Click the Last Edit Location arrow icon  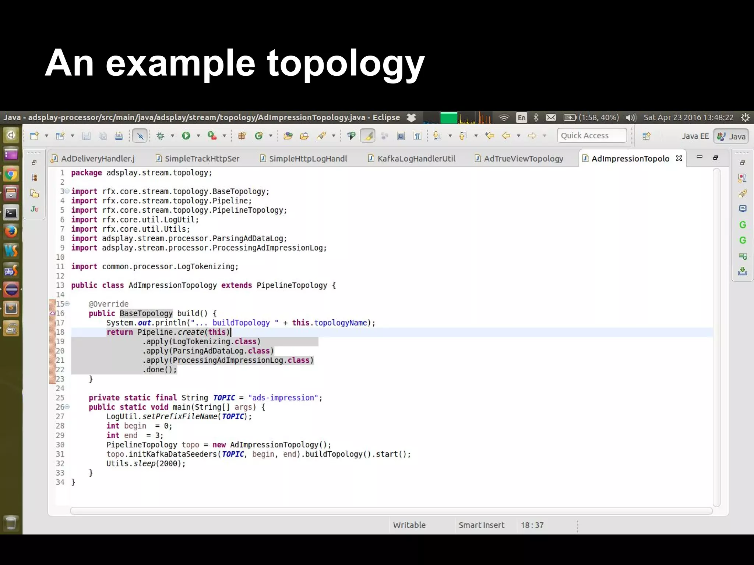[x=490, y=136]
